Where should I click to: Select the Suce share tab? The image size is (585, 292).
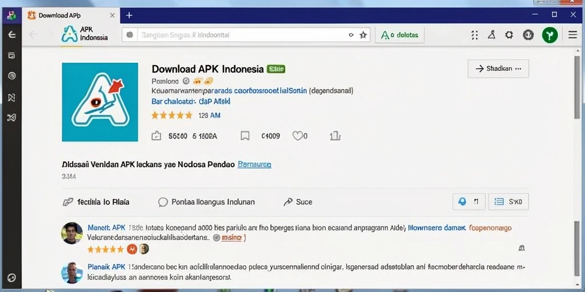coord(298,202)
